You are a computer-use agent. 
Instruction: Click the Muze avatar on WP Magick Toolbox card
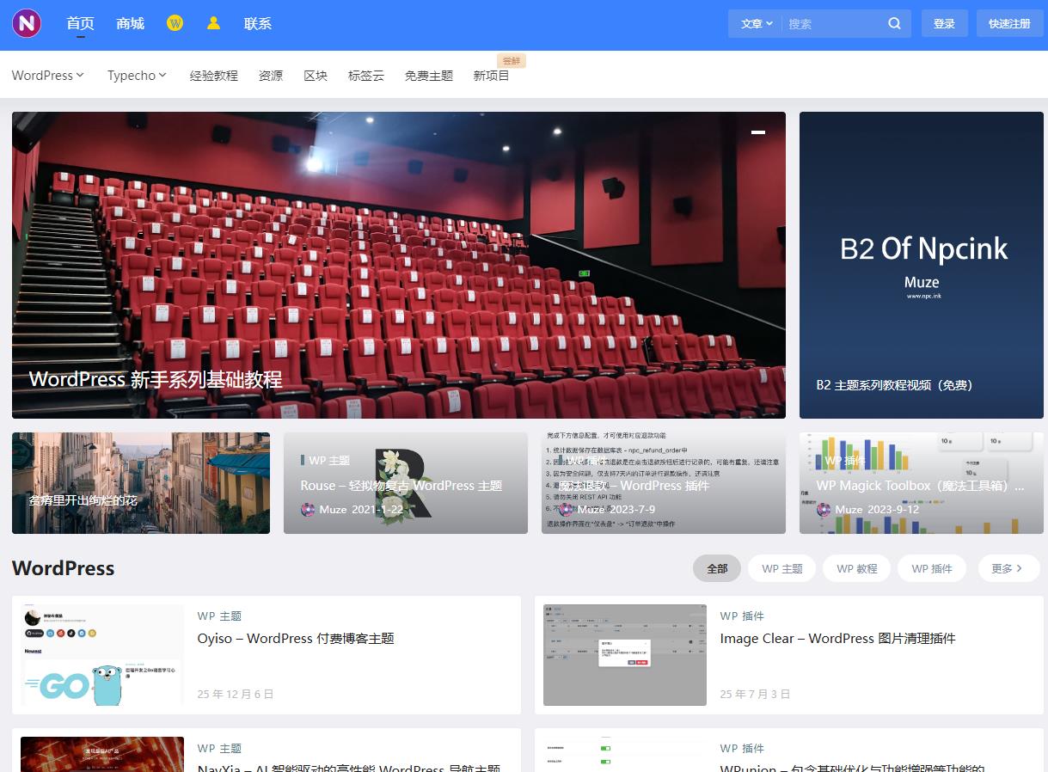(824, 509)
